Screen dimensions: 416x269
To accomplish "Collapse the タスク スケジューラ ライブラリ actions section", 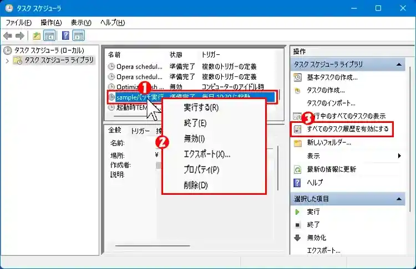I will click(399, 64).
